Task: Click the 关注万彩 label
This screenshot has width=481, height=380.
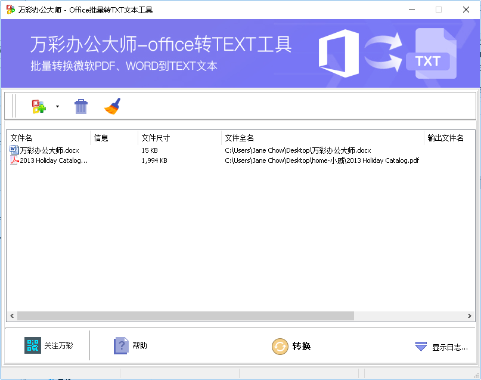Action: coord(58,345)
